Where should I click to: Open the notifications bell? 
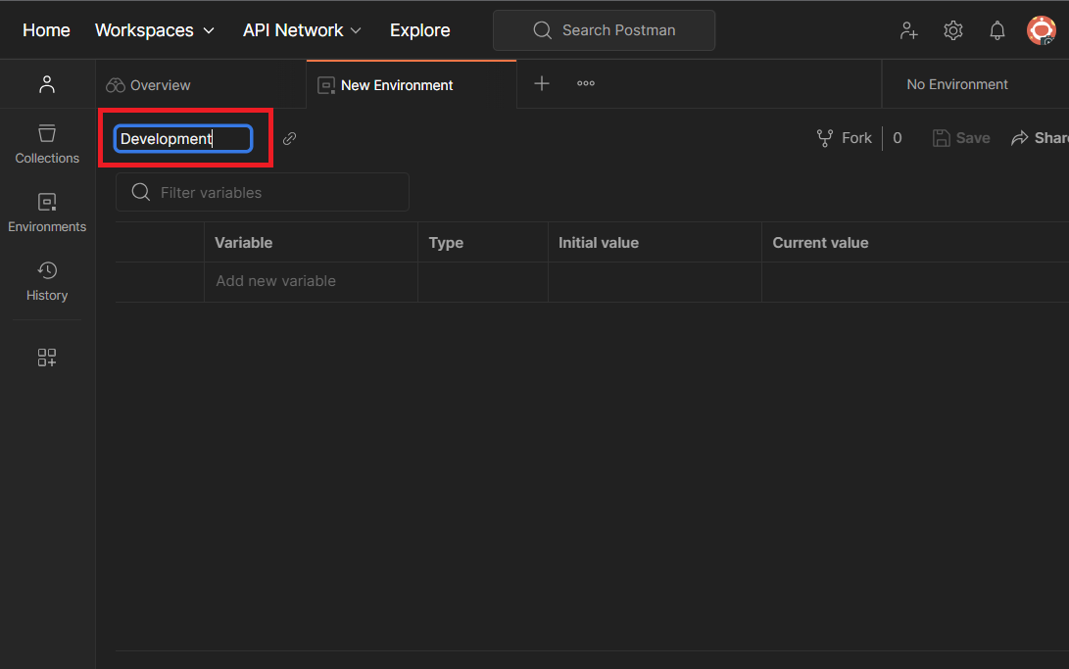[996, 30]
